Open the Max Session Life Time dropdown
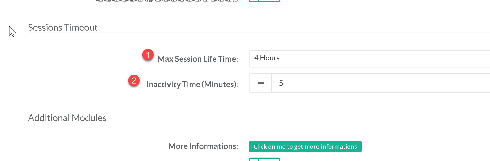 [x=369, y=59]
